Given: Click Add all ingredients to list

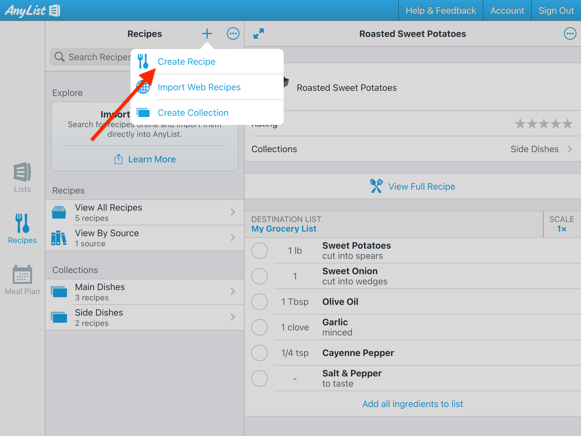Looking at the screenshot, I should pos(412,404).
